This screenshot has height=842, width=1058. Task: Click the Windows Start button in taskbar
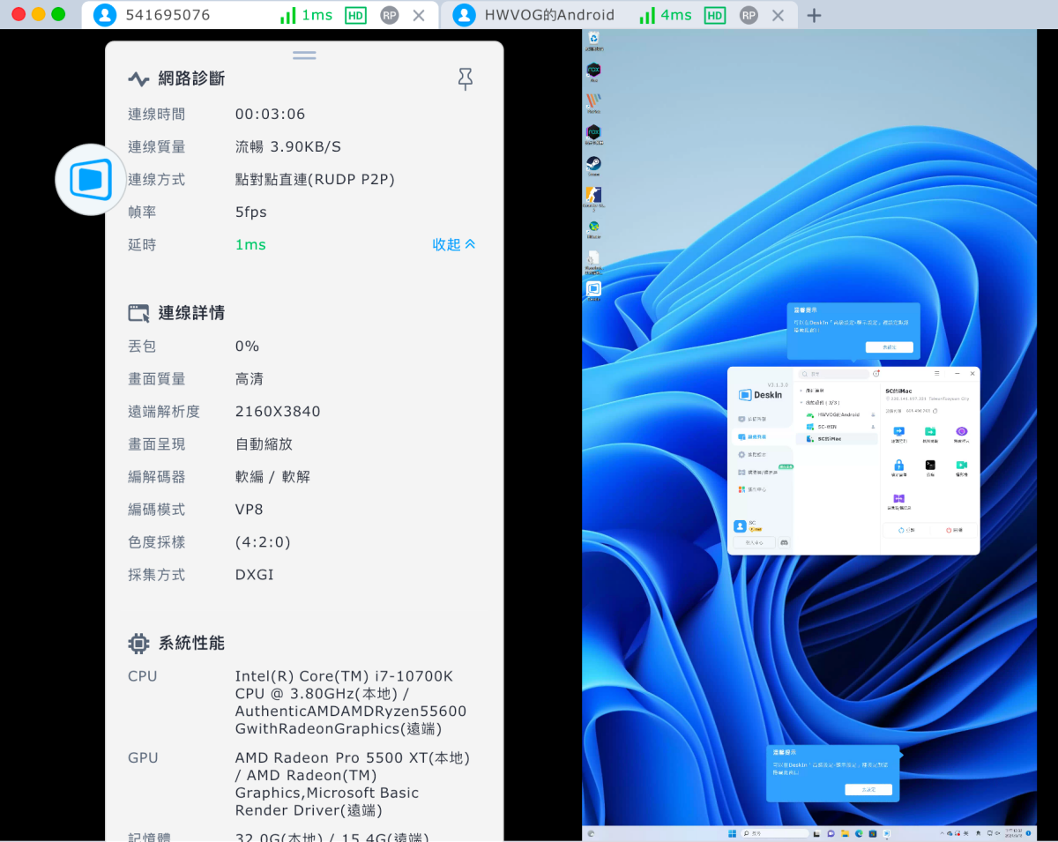tap(731, 833)
